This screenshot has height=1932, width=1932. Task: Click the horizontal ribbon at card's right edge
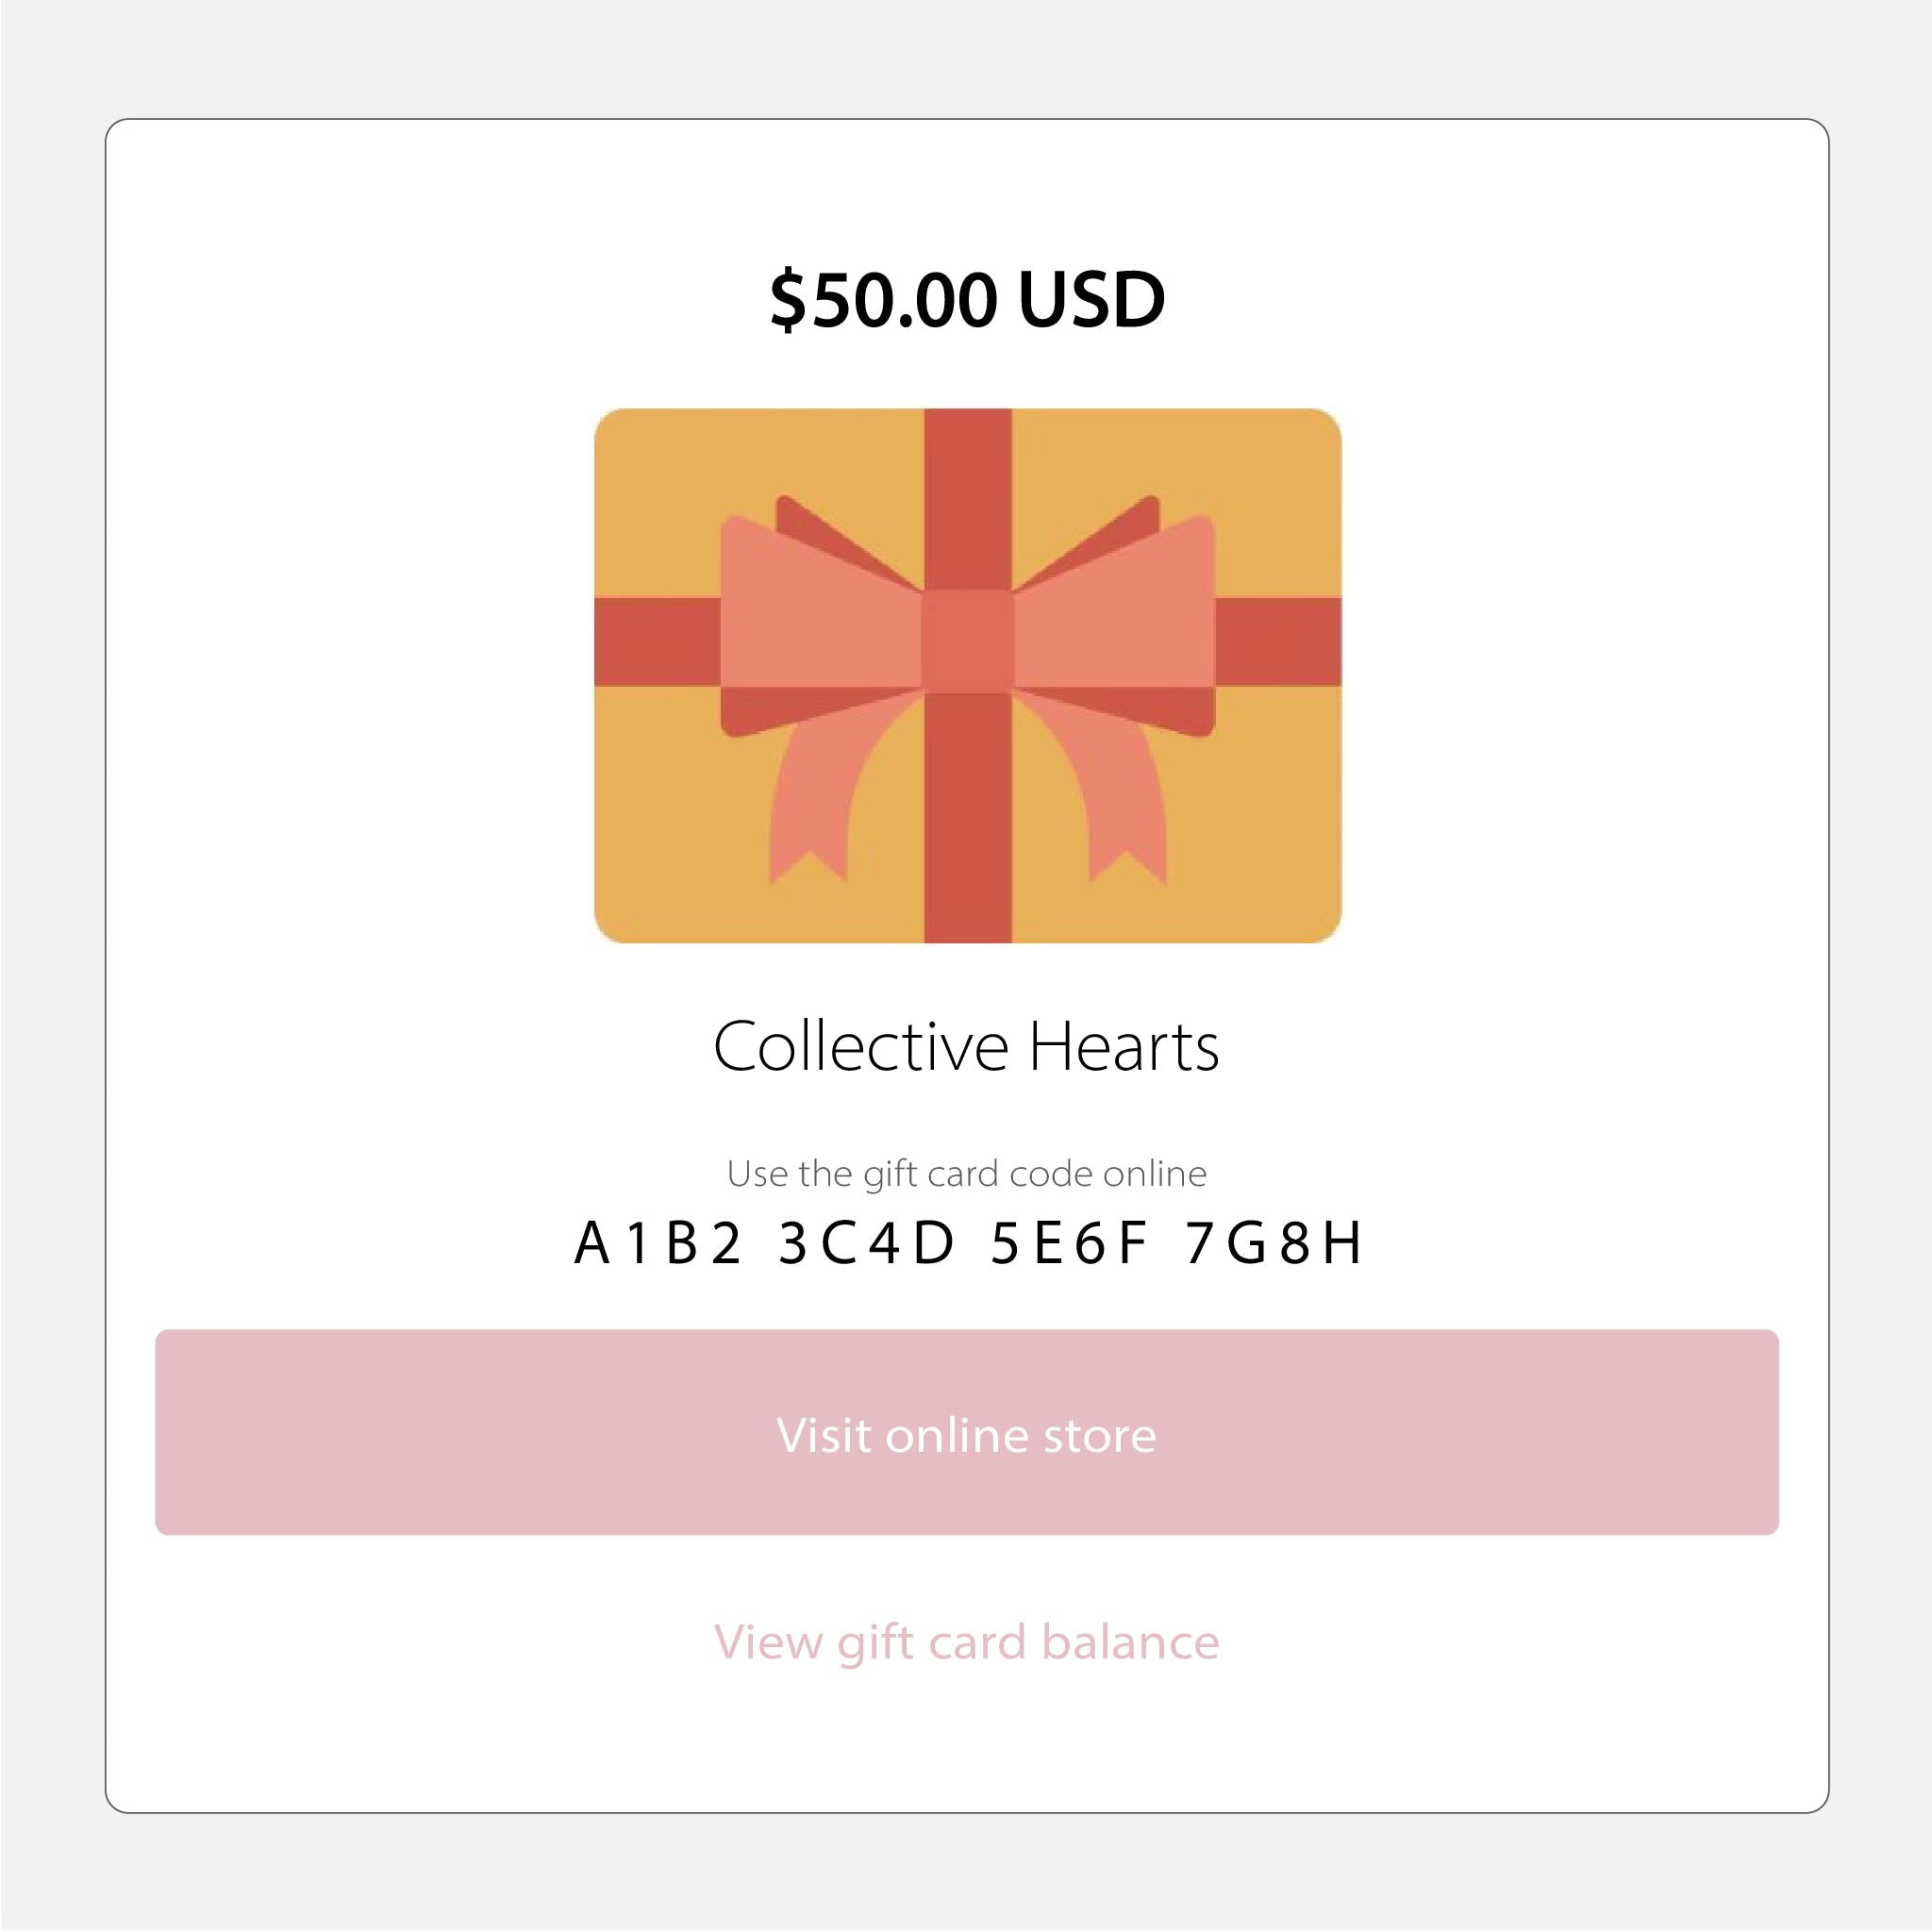1280,641
